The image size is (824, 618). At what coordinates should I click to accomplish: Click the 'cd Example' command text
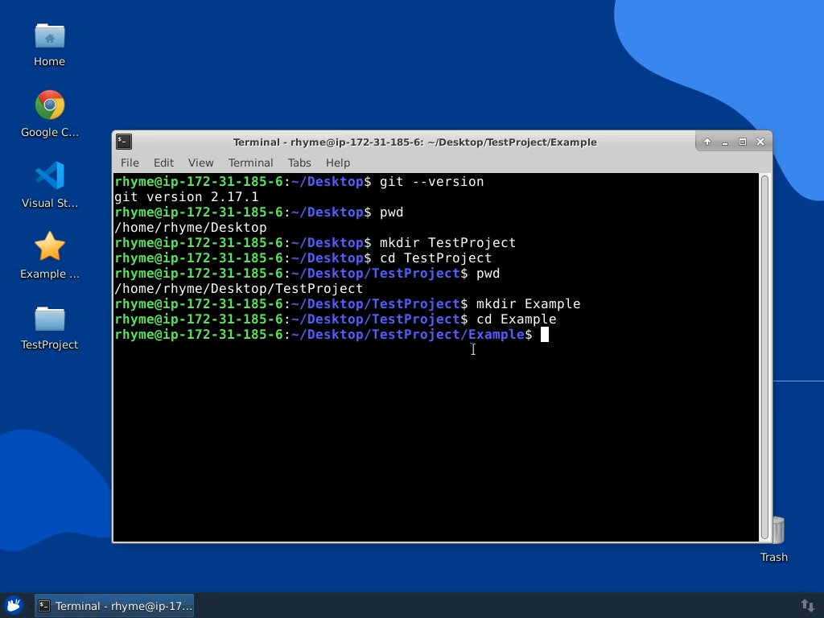click(516, 319)
